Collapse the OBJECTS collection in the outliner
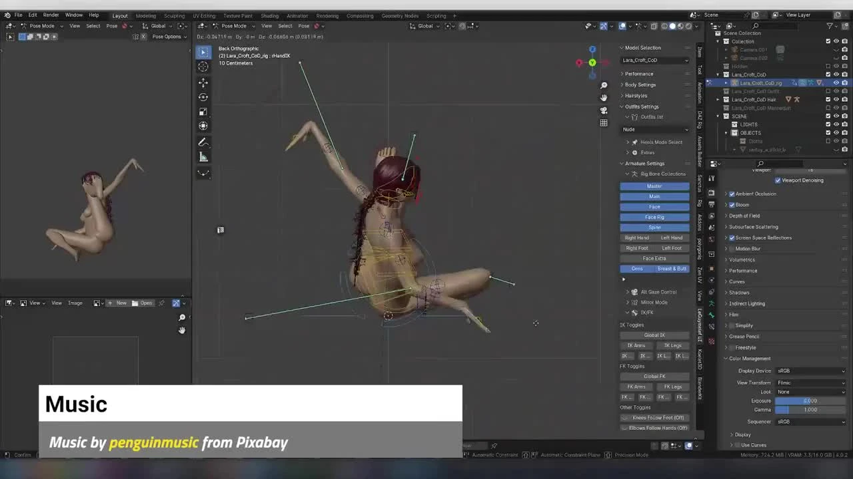853x479 pixels. [725, 132]
